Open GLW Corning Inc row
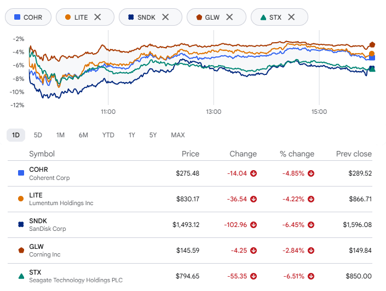The height and width of the screenshot is (291, 386). [x=190, y=251]
